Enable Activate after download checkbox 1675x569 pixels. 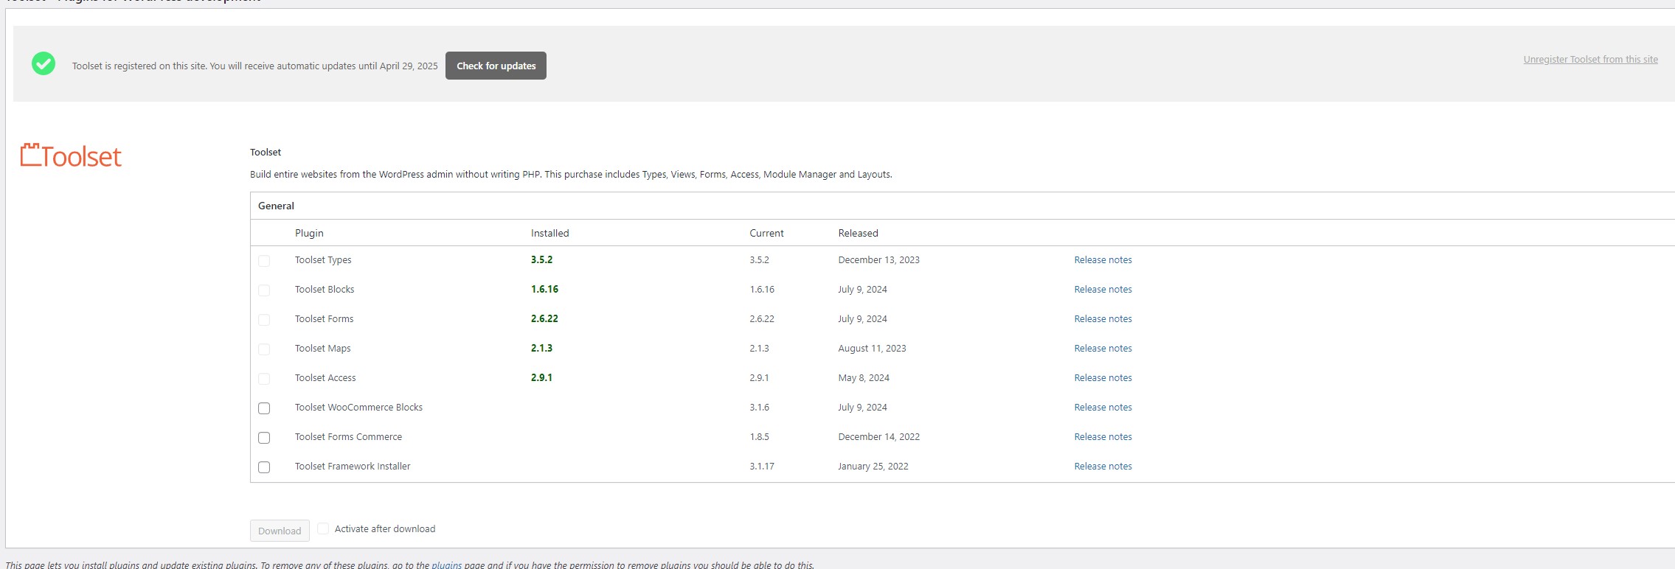[323, 528]
